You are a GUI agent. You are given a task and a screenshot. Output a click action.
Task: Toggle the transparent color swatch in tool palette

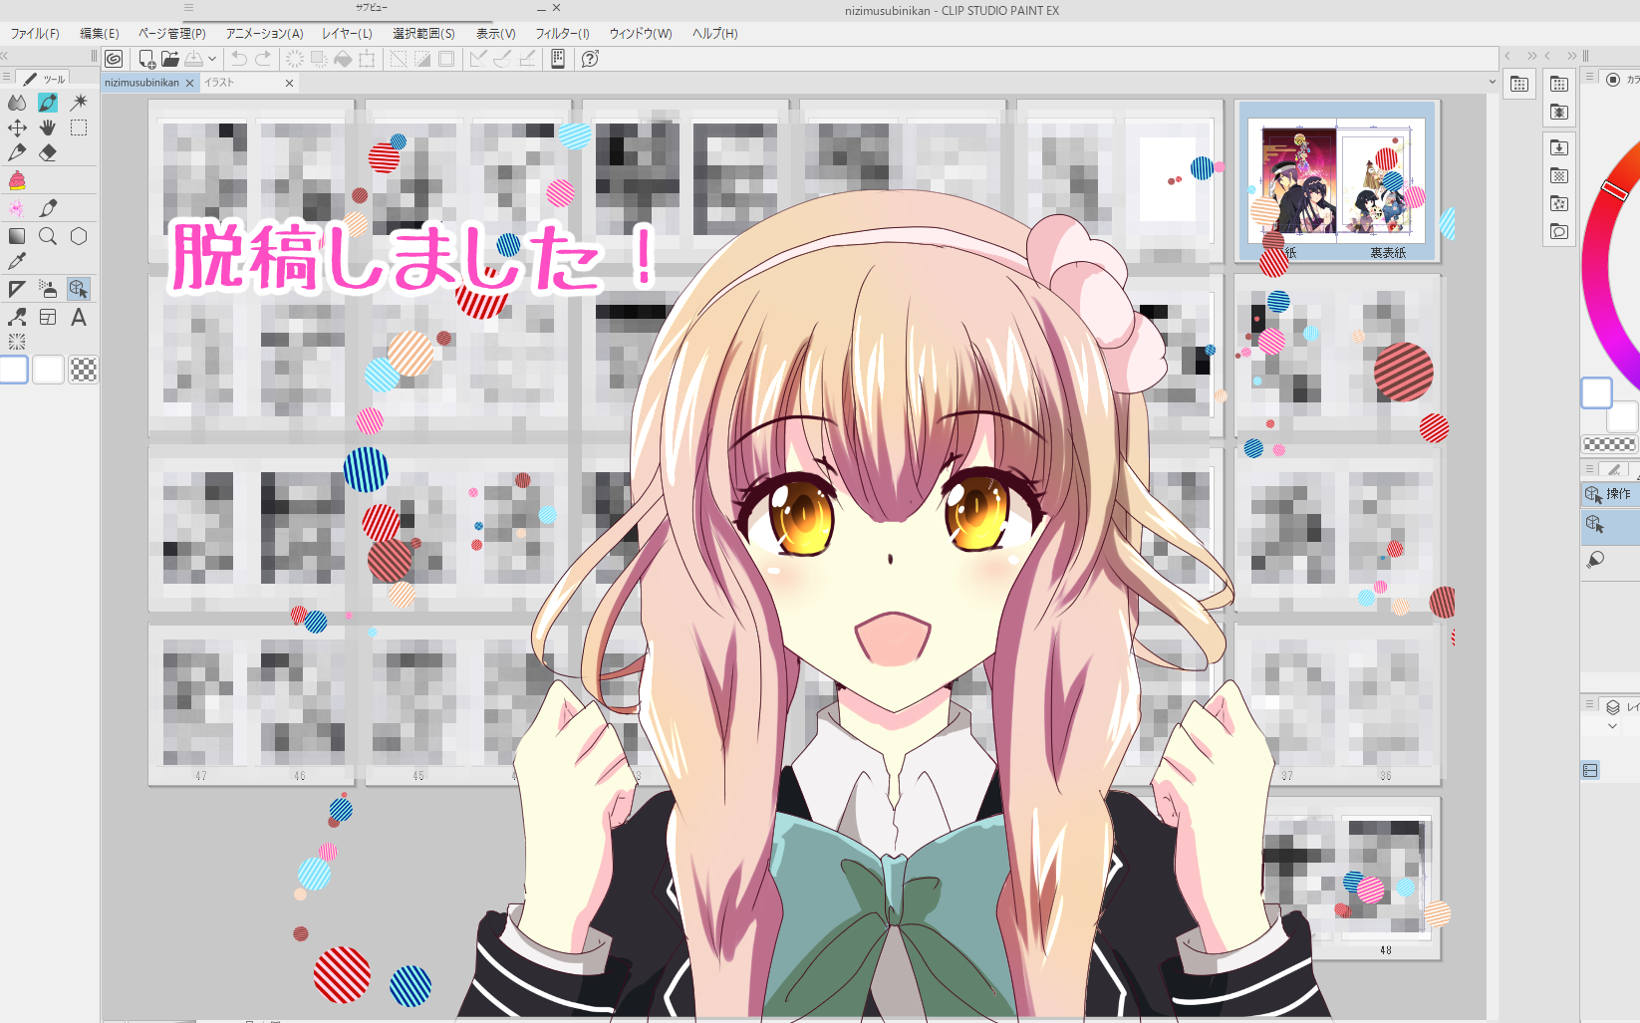tap(84, 371)
